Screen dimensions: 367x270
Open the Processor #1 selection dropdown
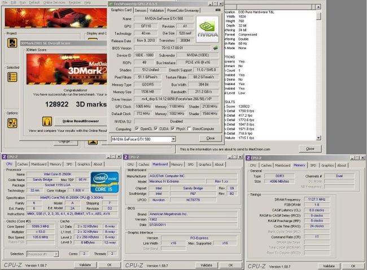(x=56, y=254)
